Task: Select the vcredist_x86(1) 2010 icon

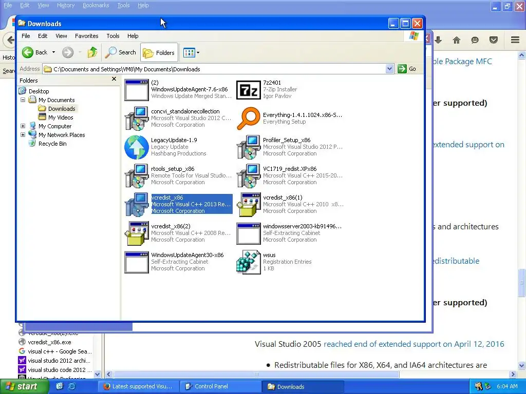Action: (248, 204)
